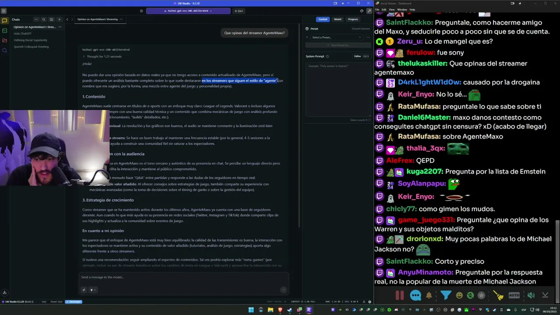Open the Help menu in Social Stream
Image resolution: width=560 pixels, height=315 pixels.
(412, 9)
